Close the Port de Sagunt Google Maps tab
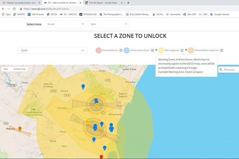 122,3
